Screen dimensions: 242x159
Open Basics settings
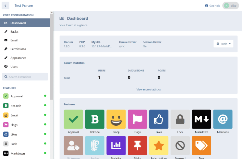(25, 32)
